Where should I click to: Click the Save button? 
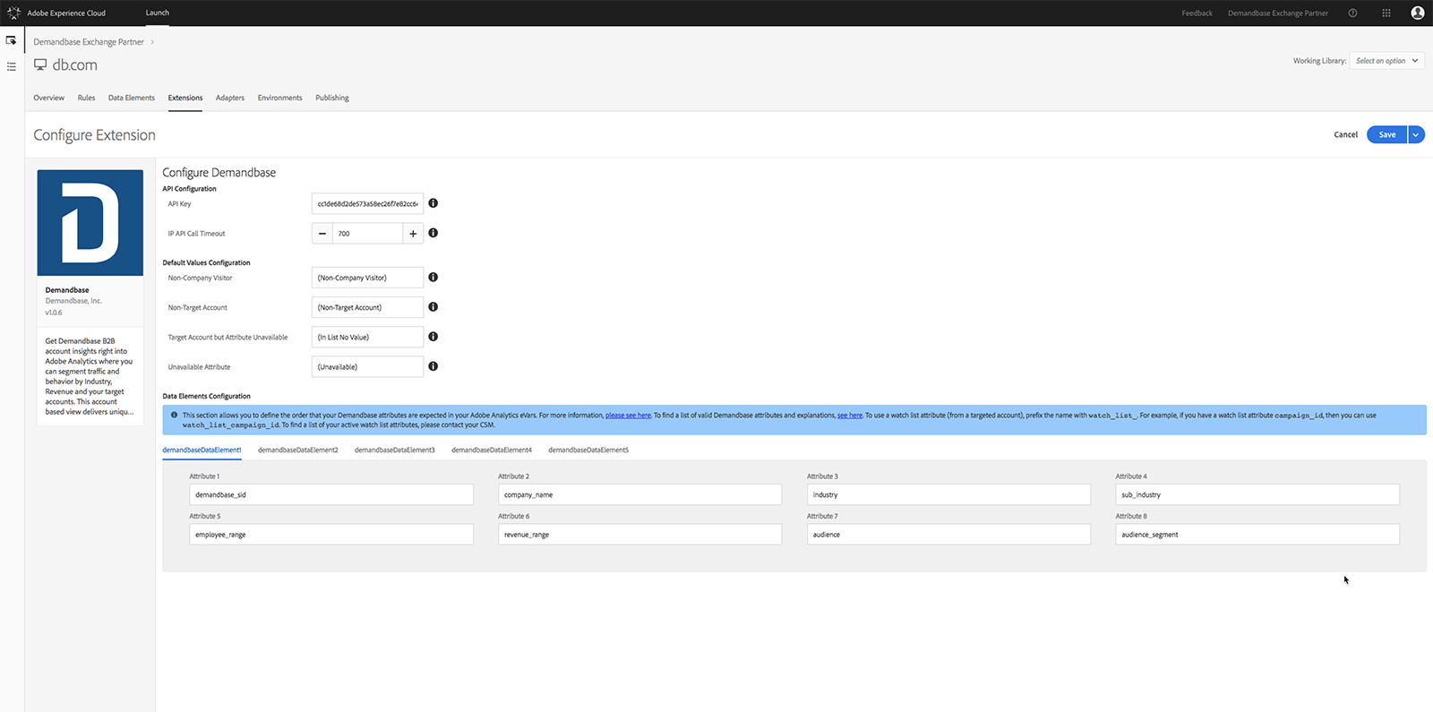(1387, 134)
